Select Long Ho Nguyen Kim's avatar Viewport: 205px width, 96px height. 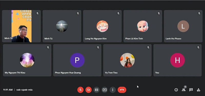click(x=102, y=26)
